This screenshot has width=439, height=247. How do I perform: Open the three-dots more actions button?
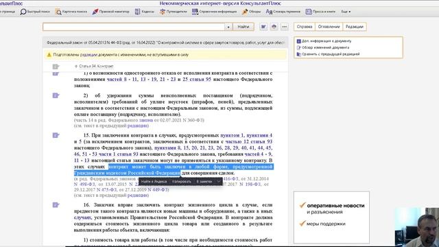point(285,27)
